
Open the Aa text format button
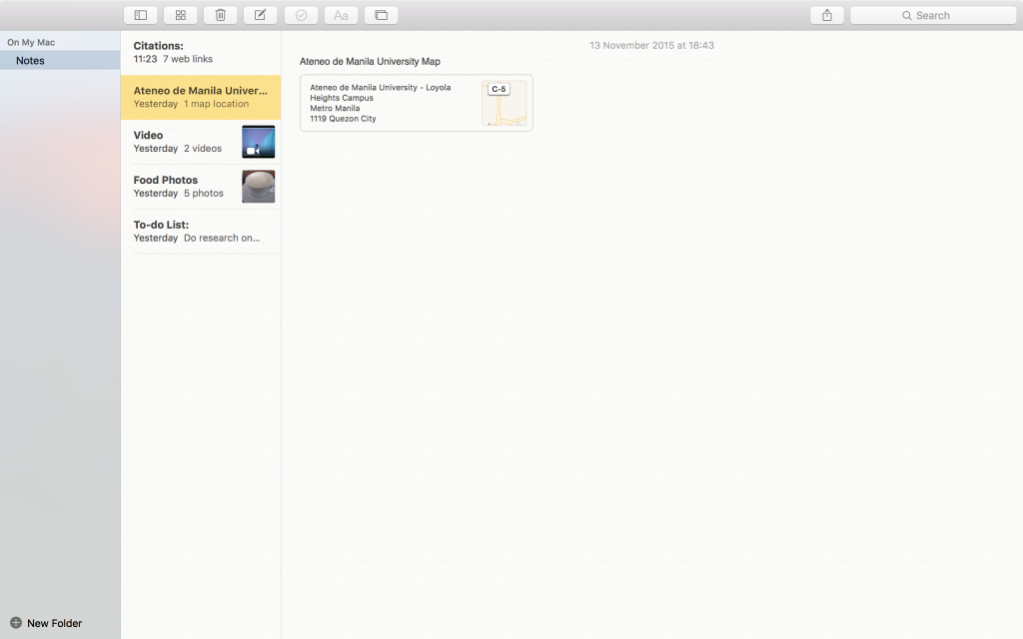tap(341, 15)
